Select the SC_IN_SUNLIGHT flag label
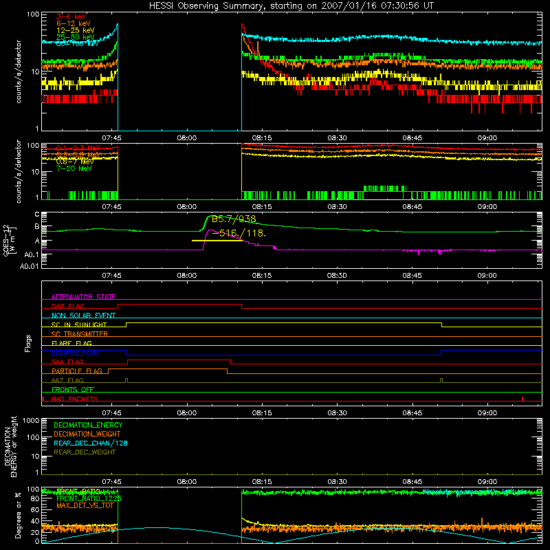 [x=79, y=324]
